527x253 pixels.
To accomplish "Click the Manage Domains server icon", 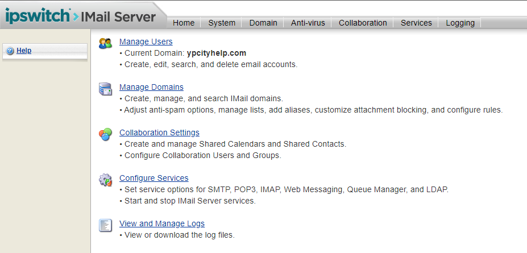I will click(105, 89).
